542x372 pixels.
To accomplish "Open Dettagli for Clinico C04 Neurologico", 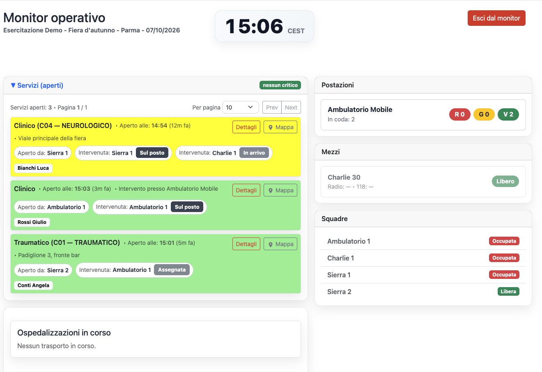I will click(246, 127).
